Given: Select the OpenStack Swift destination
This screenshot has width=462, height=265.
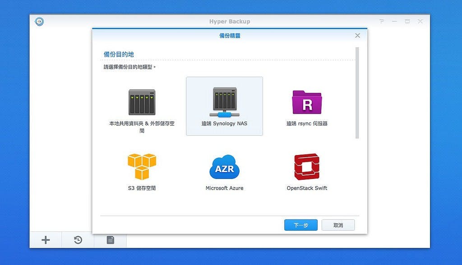Looking at the screenshot, I should [x=307, y=171].
